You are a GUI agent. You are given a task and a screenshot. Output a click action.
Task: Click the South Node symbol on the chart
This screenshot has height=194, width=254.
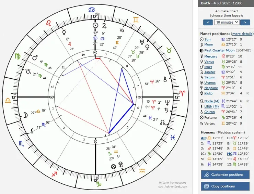28,71
